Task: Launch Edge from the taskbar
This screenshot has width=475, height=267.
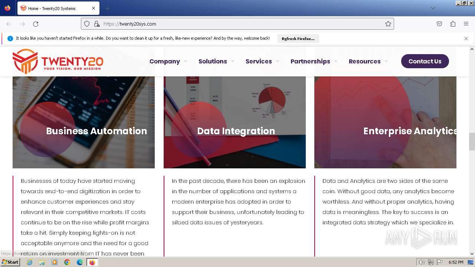Action: click(80, 262)
